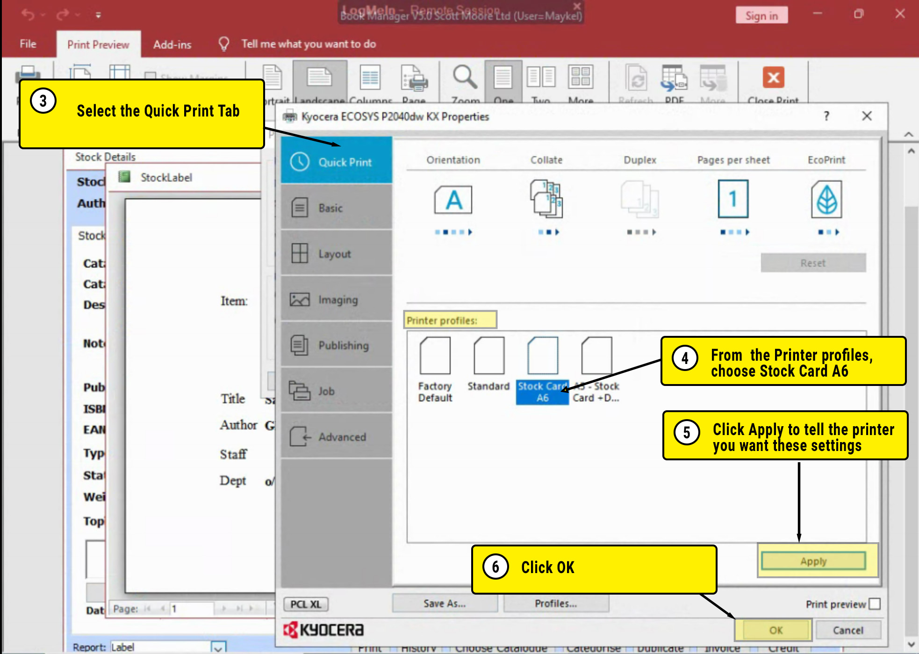Viewport: 919px width, 654px height.
Task: Click the Sign in button
Action: pos(761,15)
